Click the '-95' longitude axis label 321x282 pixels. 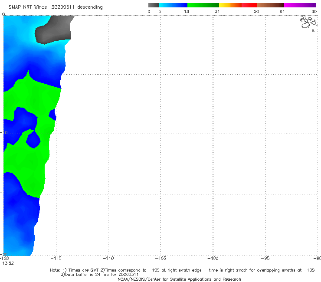pyautogui.click(x=265, y=258)
